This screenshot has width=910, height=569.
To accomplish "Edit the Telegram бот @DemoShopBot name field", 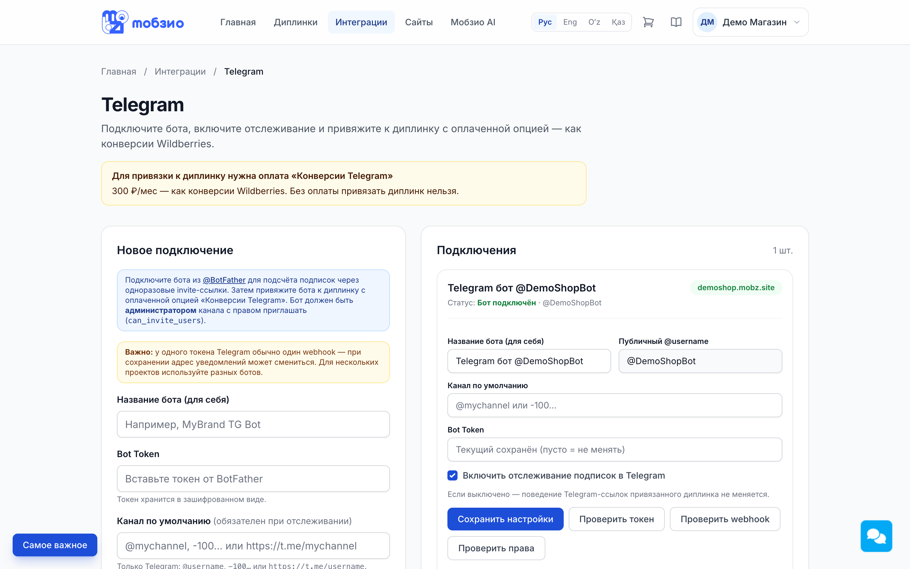I will (529, 361).
